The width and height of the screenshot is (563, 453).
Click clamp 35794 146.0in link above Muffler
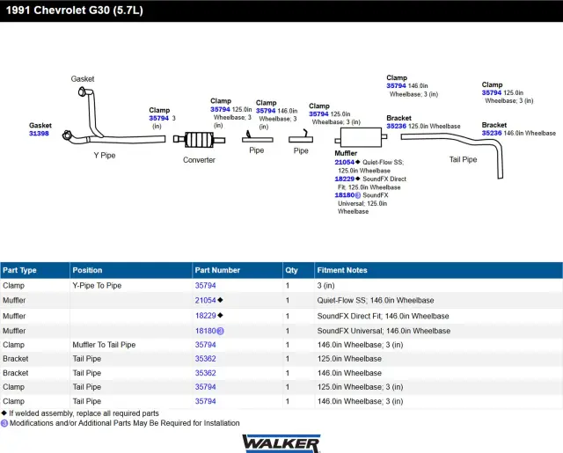tap(397, 86)
